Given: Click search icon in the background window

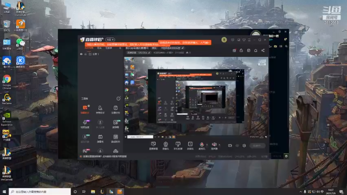Looking at the screenshot, I should tap(286, 46).
